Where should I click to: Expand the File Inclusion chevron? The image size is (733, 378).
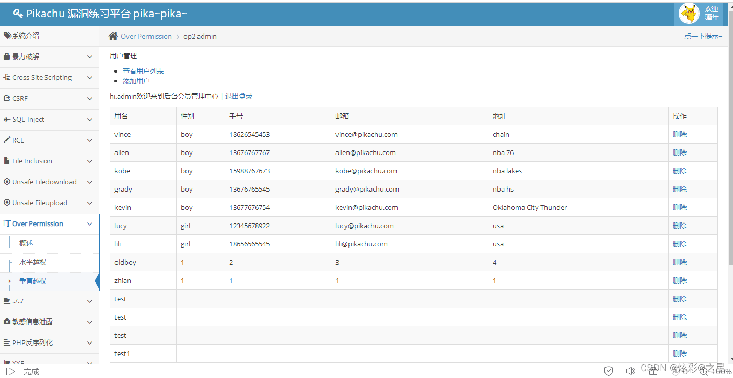point(90,161)
